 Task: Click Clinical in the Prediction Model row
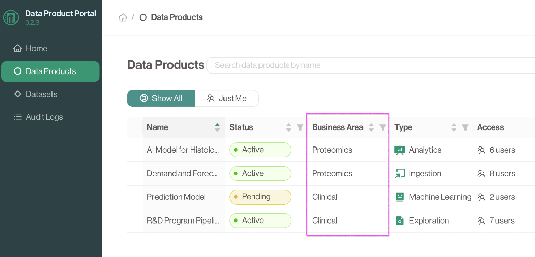click(x=324, y=197)
